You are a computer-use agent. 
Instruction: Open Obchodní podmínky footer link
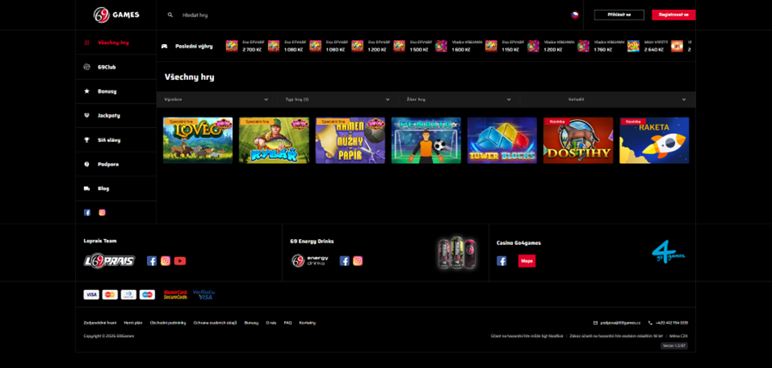[x=168, y=323]
